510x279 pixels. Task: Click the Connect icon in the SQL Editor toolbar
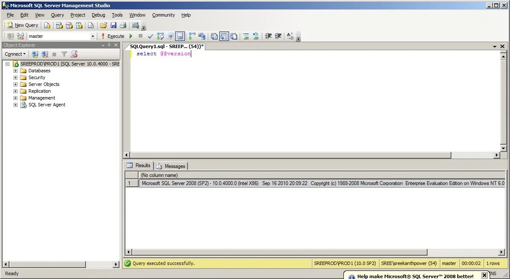pyautogui.click(x=11, y=36)
